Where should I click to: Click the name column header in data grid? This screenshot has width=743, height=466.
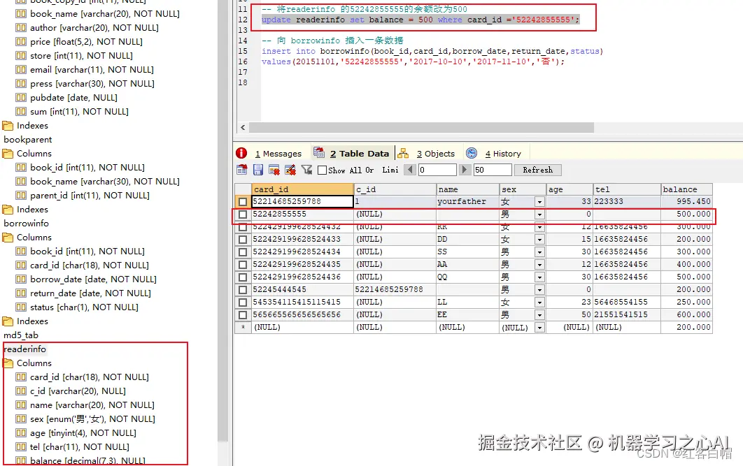(467, 189)
